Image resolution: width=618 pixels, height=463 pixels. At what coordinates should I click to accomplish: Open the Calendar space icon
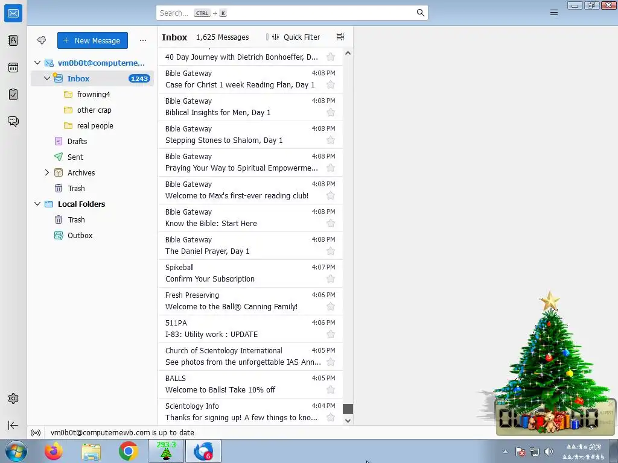point(13,68)
